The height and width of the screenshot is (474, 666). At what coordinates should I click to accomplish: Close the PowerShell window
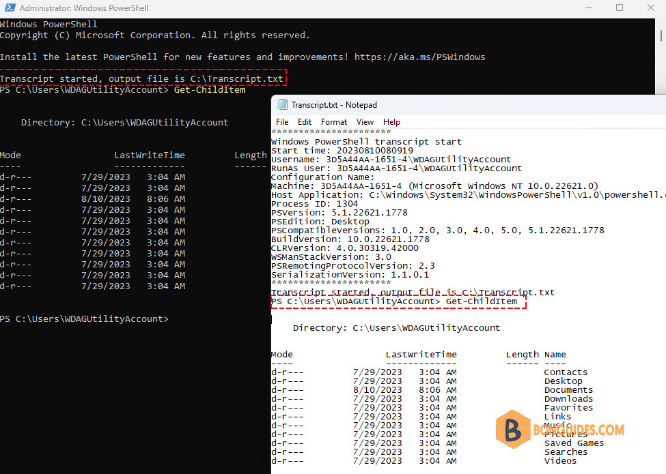651,8
